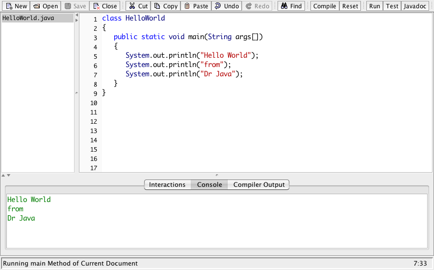Collapse the document list with left arrow
Screen dimensions: 434x270
click(77, 15)
